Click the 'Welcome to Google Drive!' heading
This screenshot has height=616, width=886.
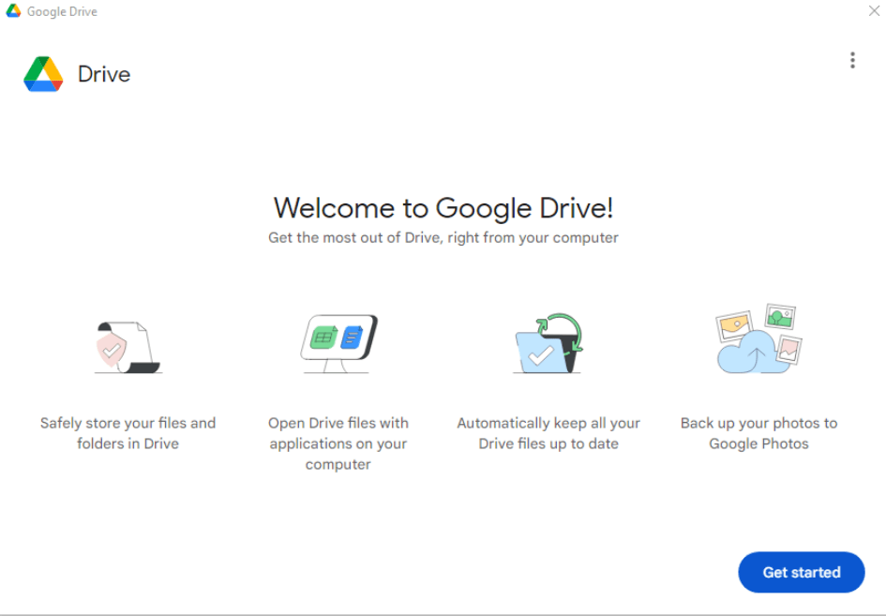point(443,207)
